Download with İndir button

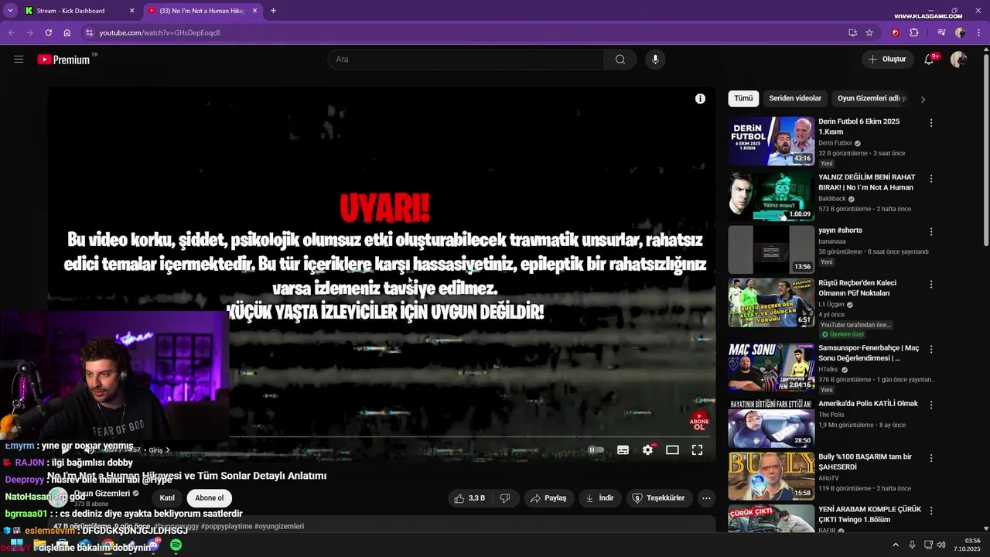[x=599, y=498]
